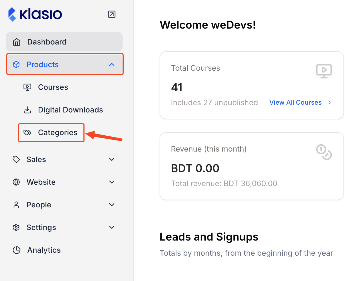Image resolution: width=351 pixels, height=281 pixels.
Task: Click the Categories tags icon
Action: point(27,132)
